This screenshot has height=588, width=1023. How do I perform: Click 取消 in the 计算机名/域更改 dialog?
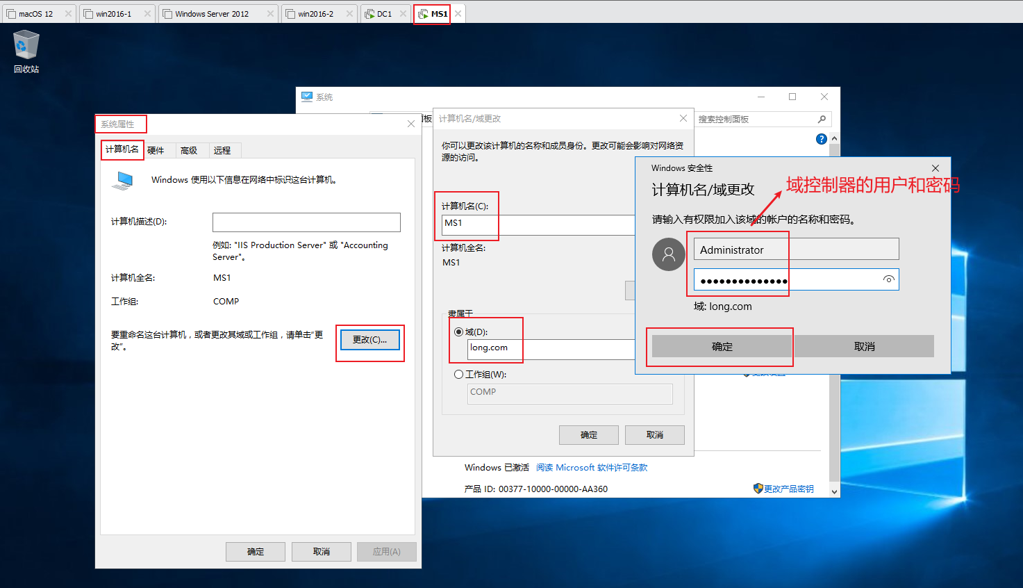655,435
